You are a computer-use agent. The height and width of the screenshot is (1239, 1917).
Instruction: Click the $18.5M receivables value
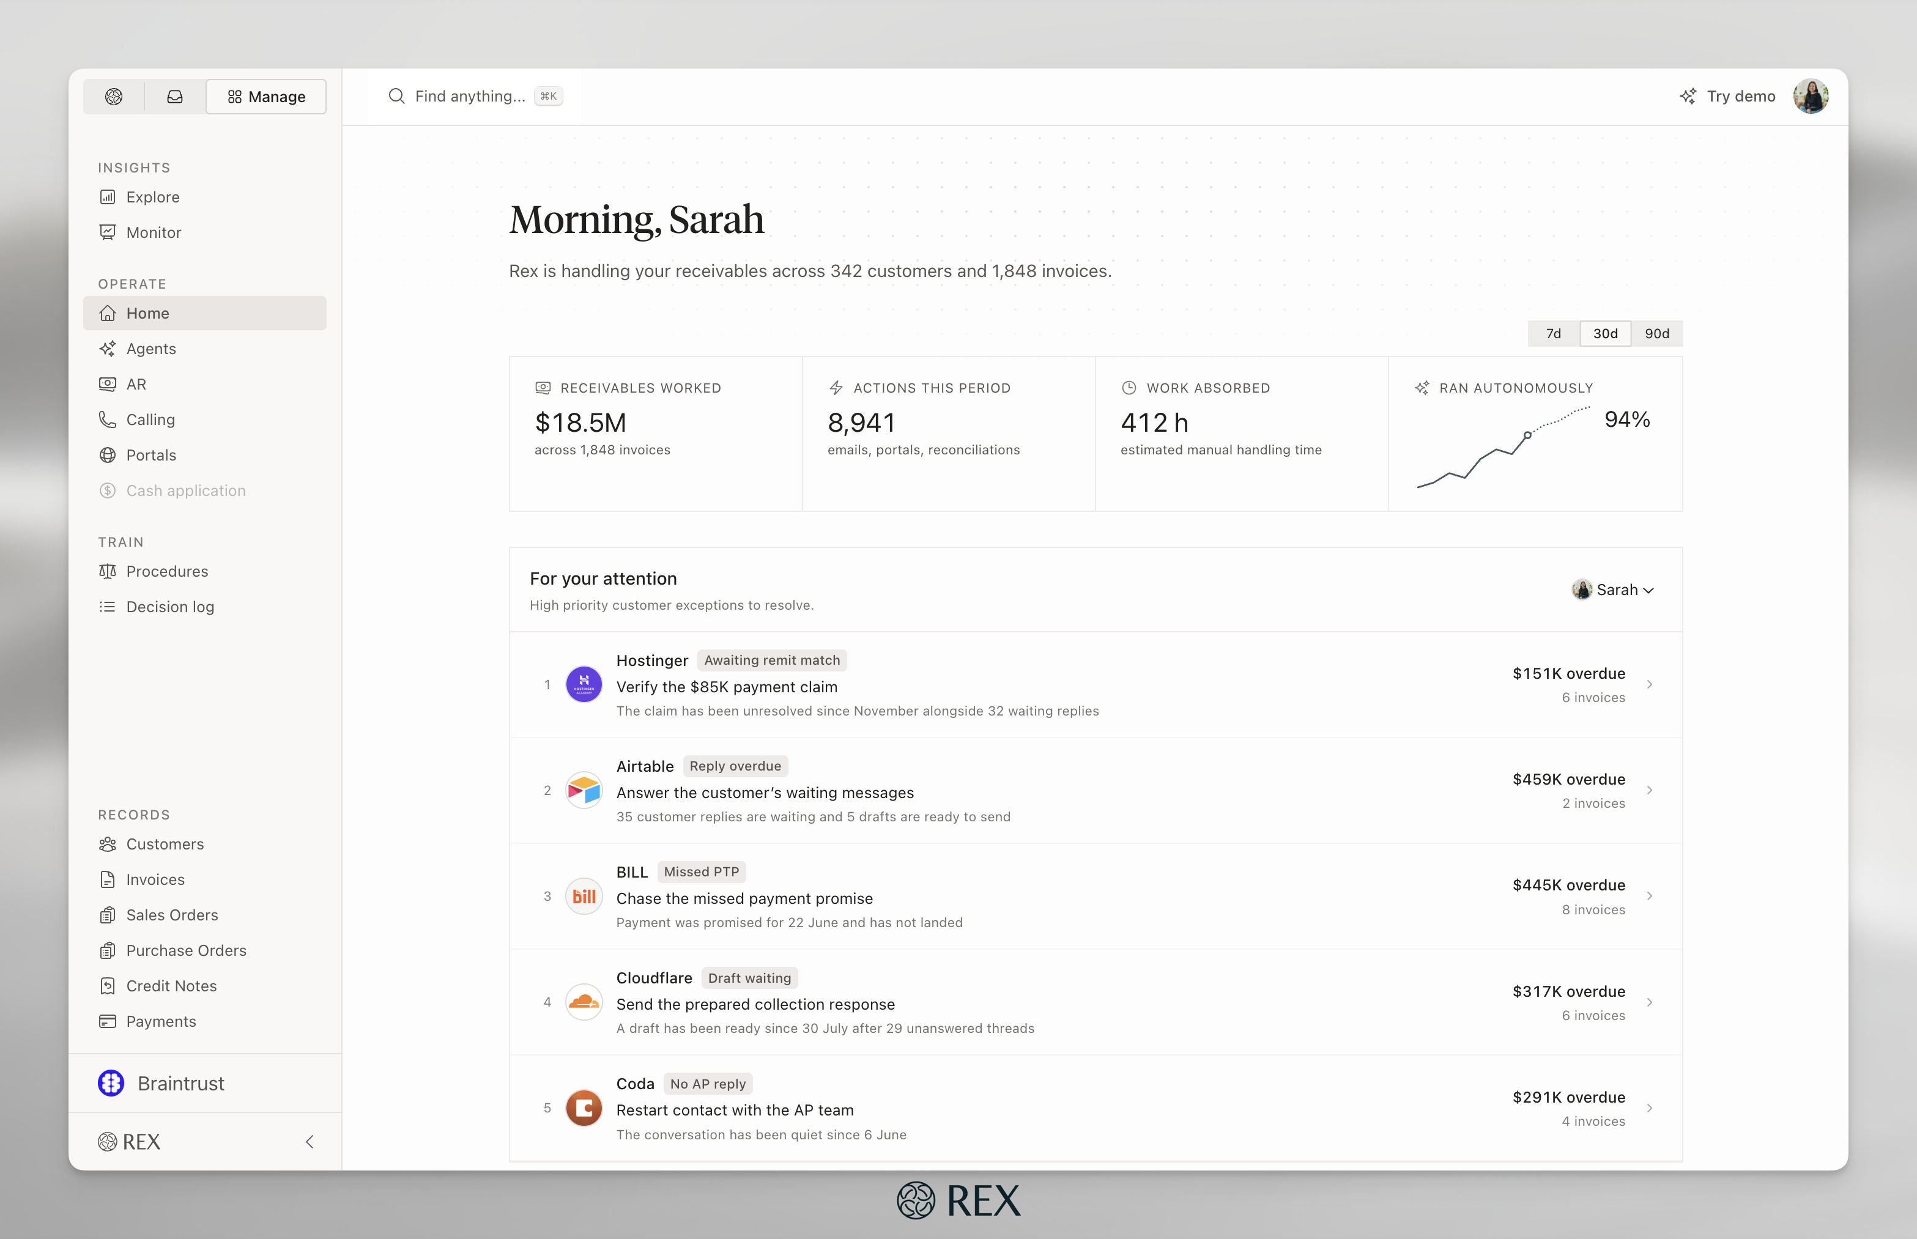580,423
